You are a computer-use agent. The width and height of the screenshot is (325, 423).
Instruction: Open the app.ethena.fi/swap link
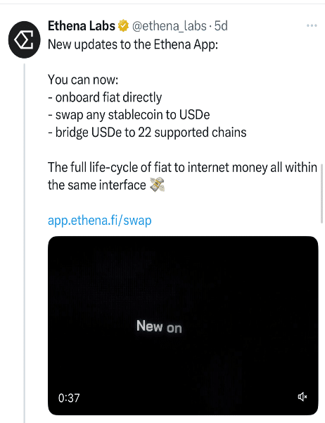[100, 221]
